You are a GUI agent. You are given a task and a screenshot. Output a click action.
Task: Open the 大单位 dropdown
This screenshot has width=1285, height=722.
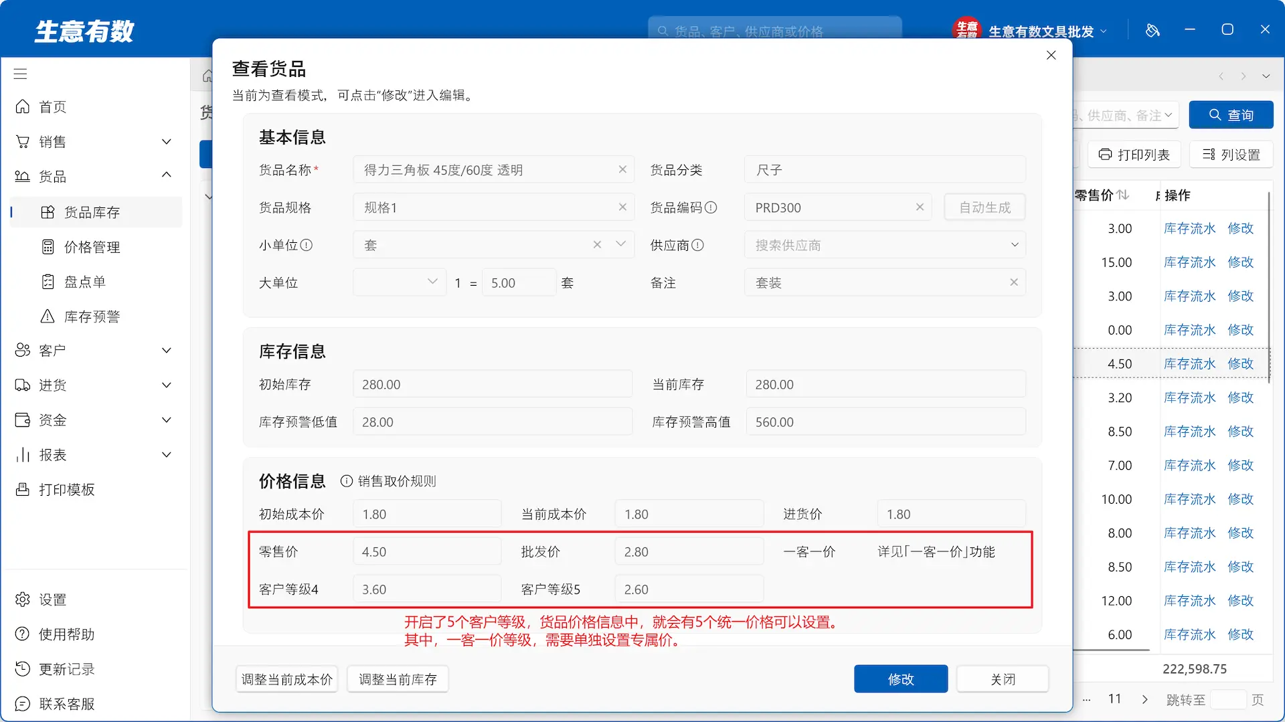point(400,282)
